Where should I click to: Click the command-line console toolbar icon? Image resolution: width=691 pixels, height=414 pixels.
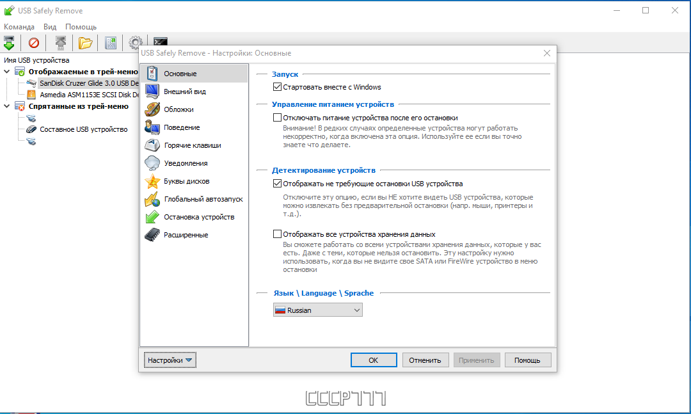pyautogui.click(x=160, y=42)
